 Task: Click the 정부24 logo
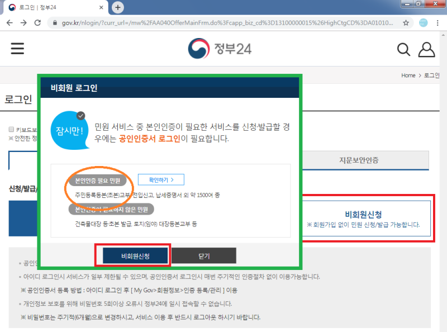pyautogui.click(x=220, y=49)
